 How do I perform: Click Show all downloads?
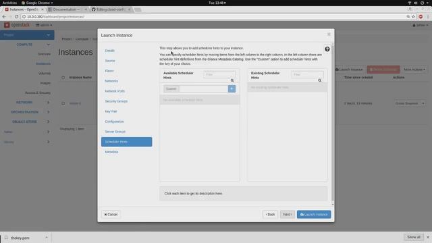tap(414, 237)
